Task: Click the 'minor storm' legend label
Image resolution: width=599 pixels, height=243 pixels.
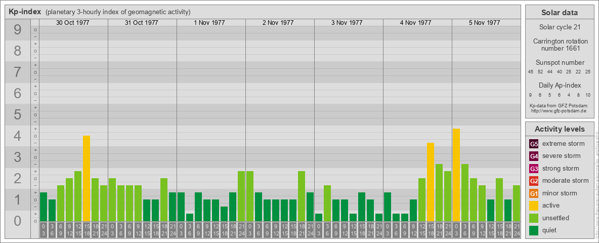Action: [x=560, y=193]
